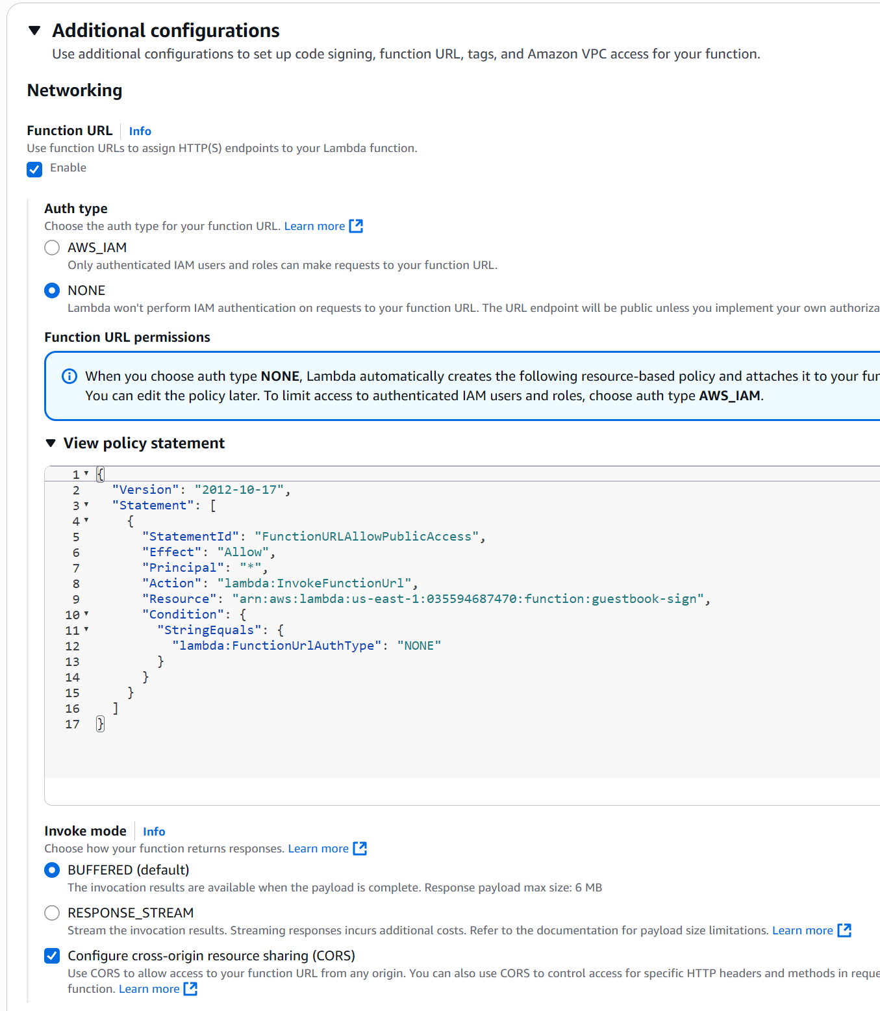Click Learn more under Auth type
Viewport: 880px width, 1011px height.
tap(314, 226)
